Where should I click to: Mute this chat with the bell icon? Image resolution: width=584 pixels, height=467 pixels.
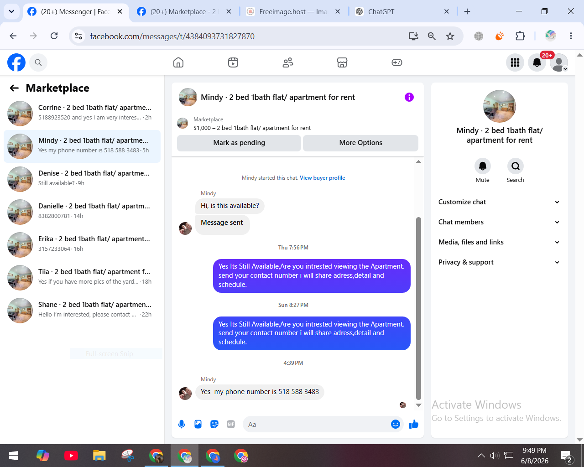coord(483,166)
